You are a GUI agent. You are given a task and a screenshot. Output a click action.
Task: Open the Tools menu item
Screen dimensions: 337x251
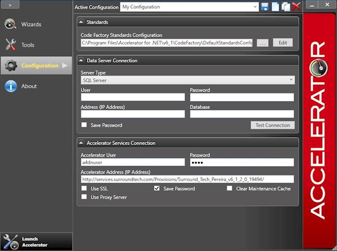coord(36,45)
